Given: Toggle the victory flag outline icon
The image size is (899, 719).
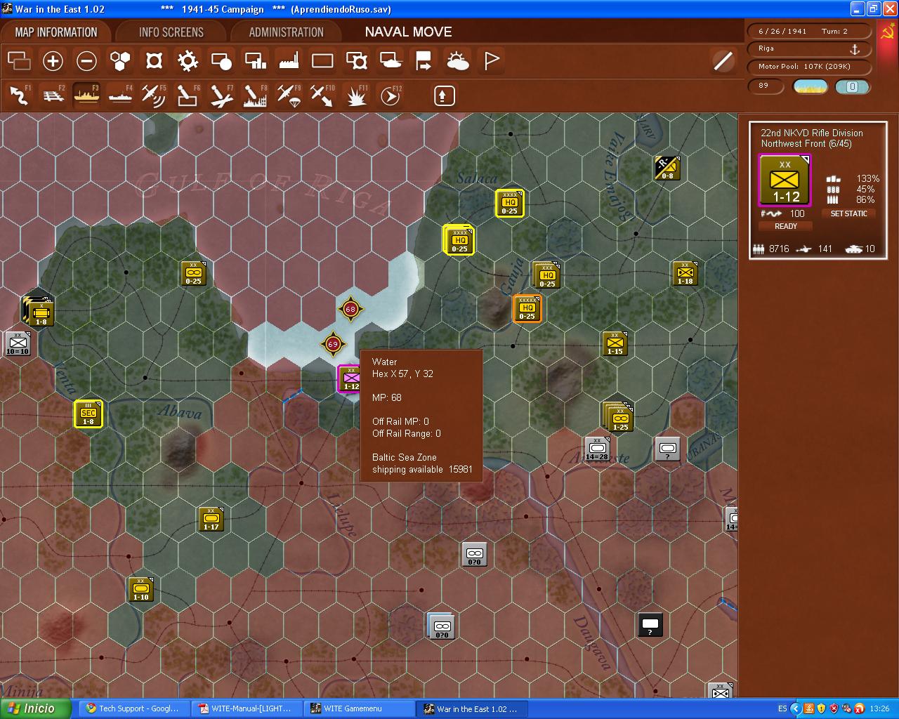Looking at the screenshot, I should pos(491,61).
